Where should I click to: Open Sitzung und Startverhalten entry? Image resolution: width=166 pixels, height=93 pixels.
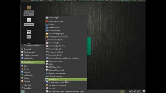click(66, 82)
